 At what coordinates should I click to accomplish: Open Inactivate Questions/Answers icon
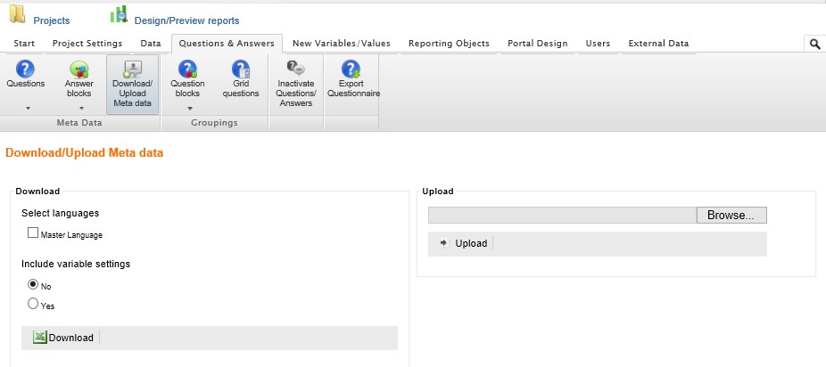[296, 70]
